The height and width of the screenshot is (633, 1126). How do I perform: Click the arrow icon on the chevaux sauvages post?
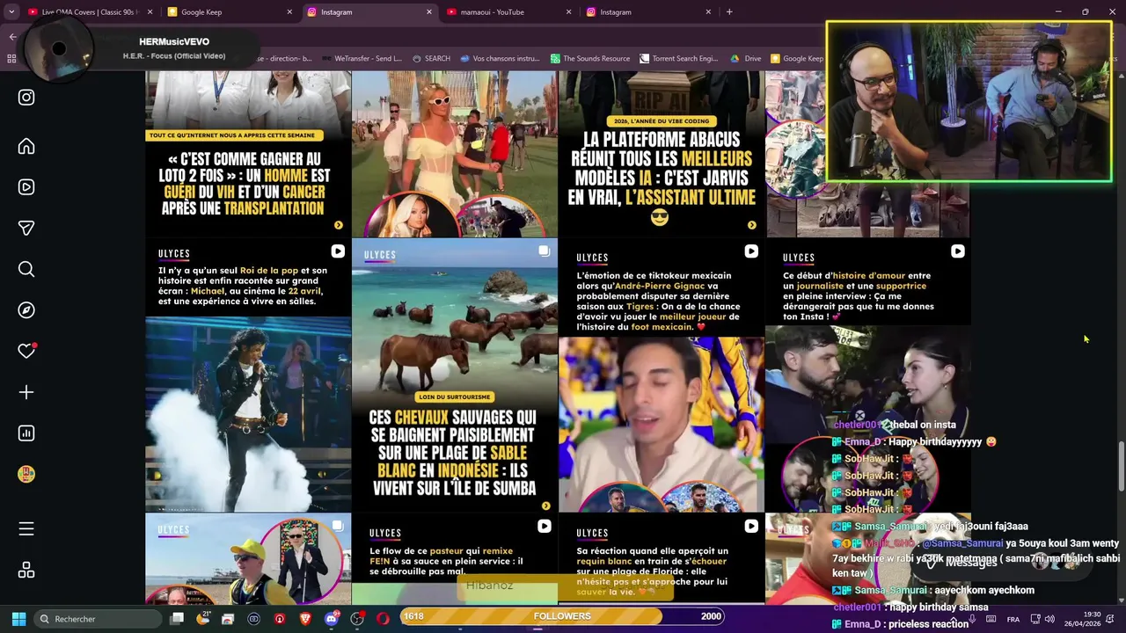coord(545,506)
